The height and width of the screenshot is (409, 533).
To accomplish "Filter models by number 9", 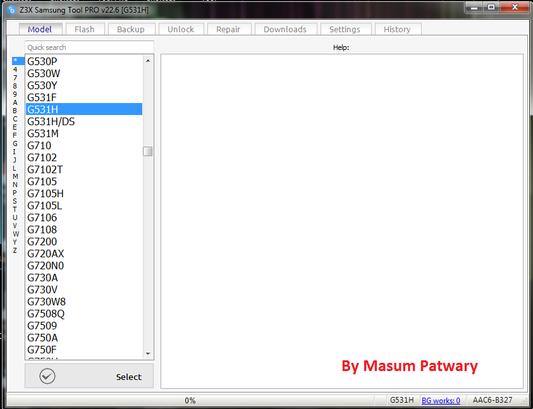I will coord(15,94).
